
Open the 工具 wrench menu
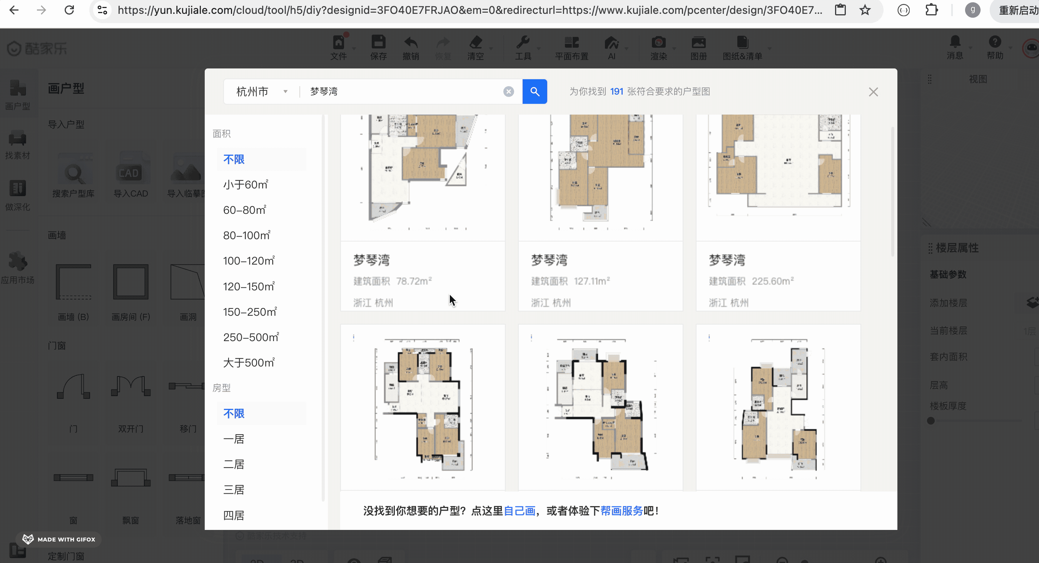(x=523, y=48)
